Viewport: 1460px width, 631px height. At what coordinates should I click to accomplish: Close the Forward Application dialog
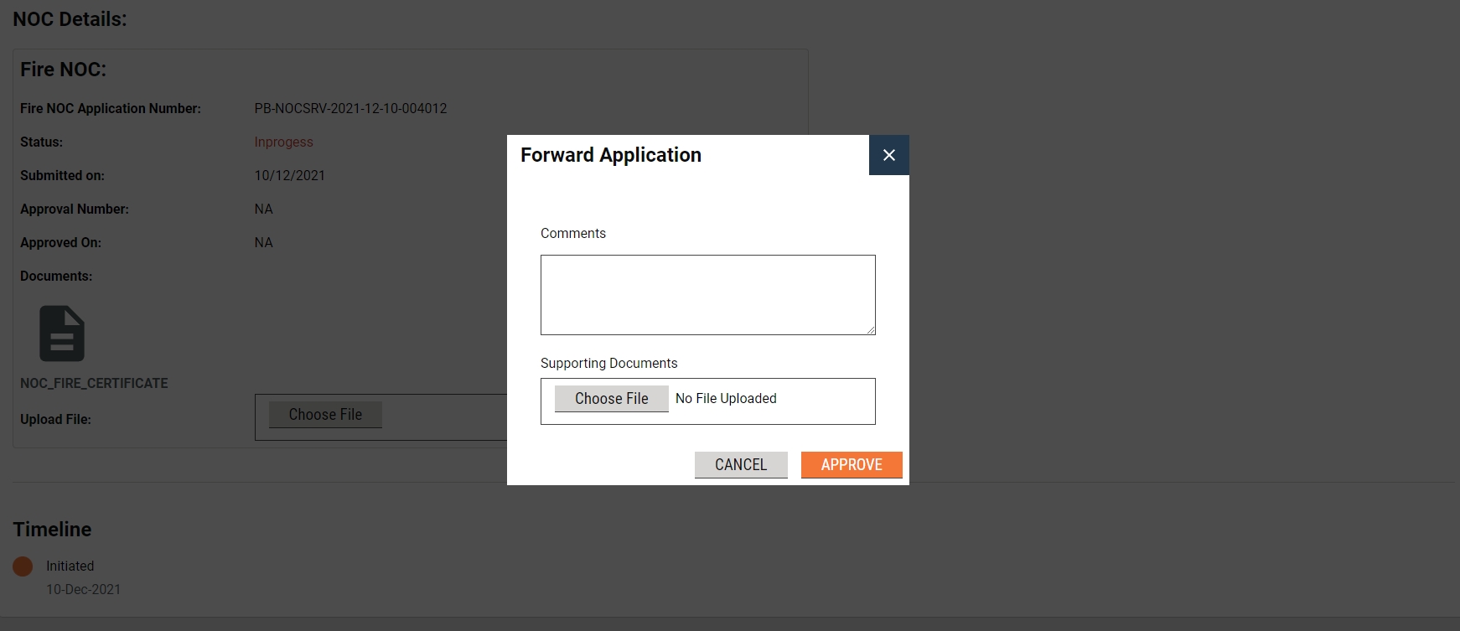pos(888,155)
